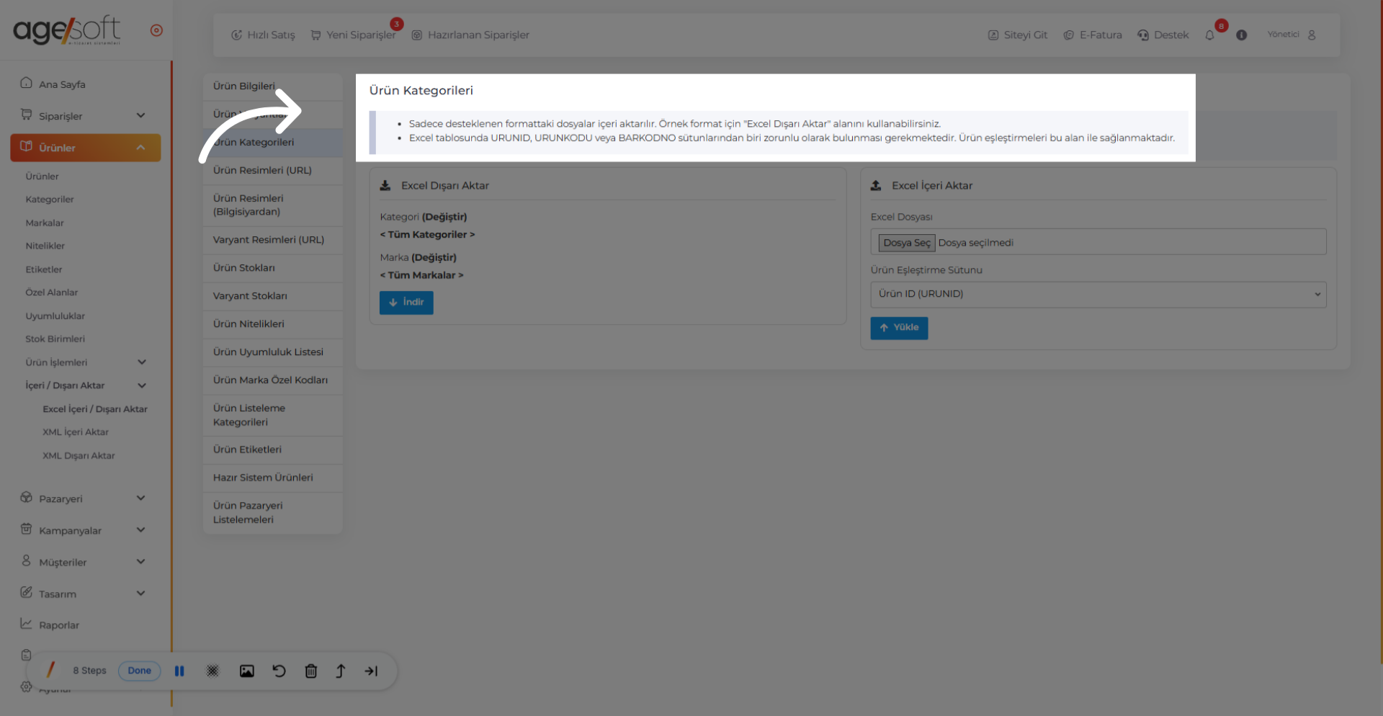Open Özel Alanlar in the sidebar
The height and width of the screenshot is (716, 1383).
52,292
